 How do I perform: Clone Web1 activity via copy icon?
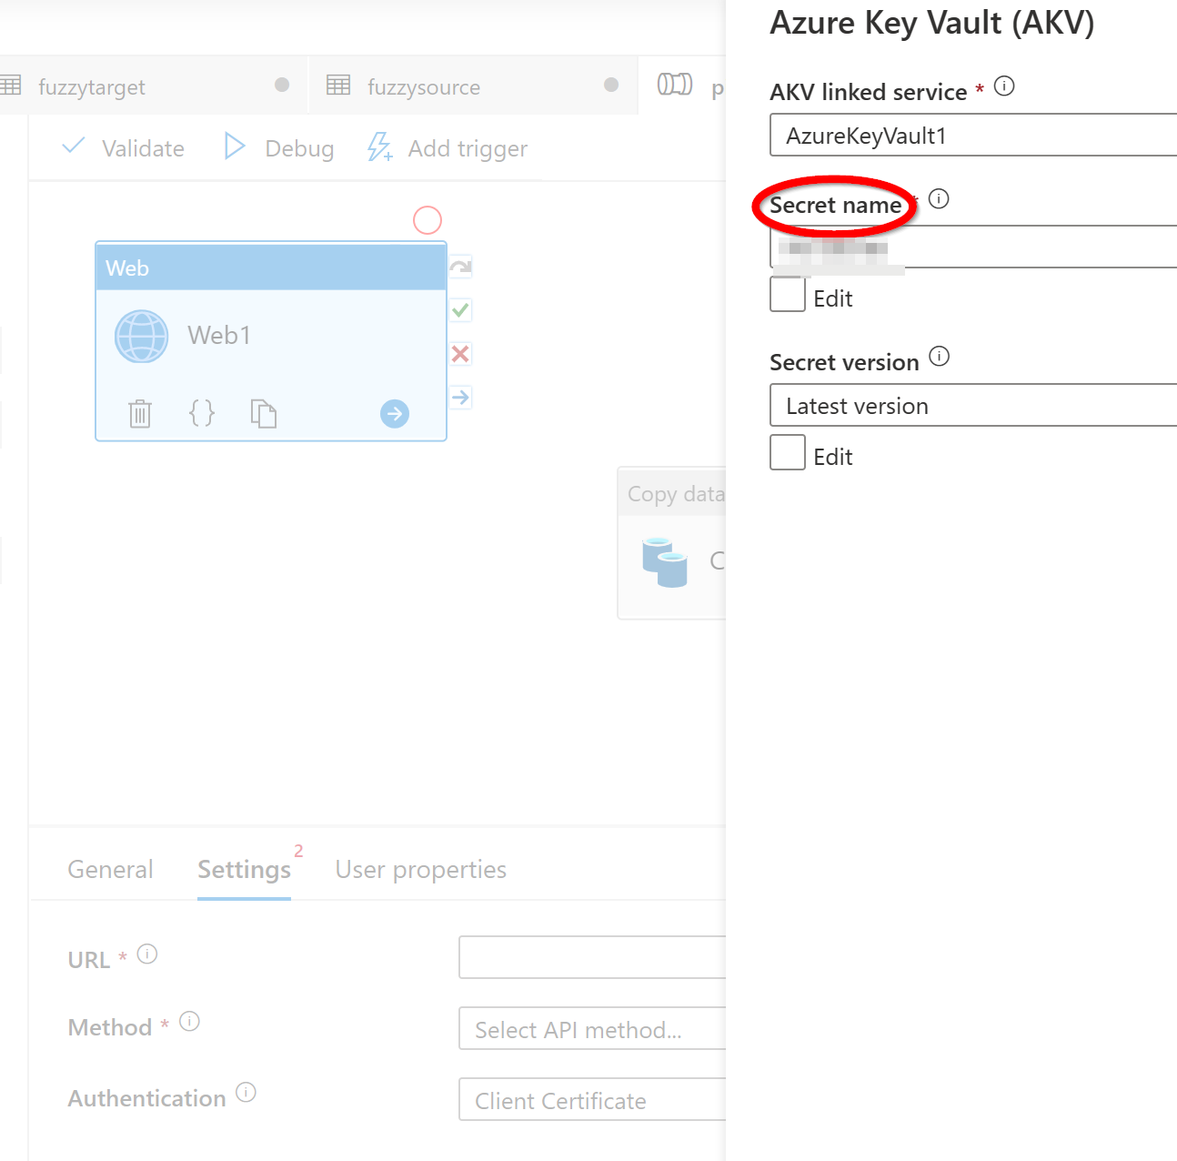(264, 413)
